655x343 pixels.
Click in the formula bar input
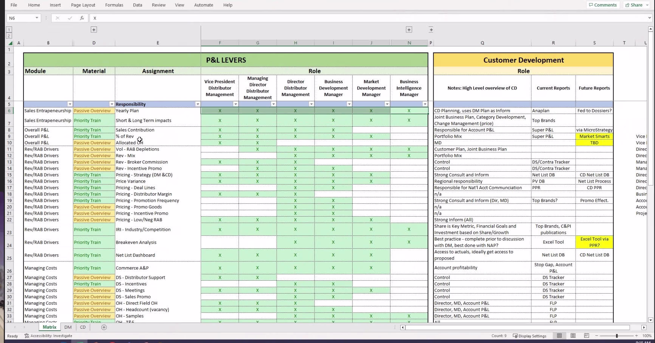click(x=369, y=18)
